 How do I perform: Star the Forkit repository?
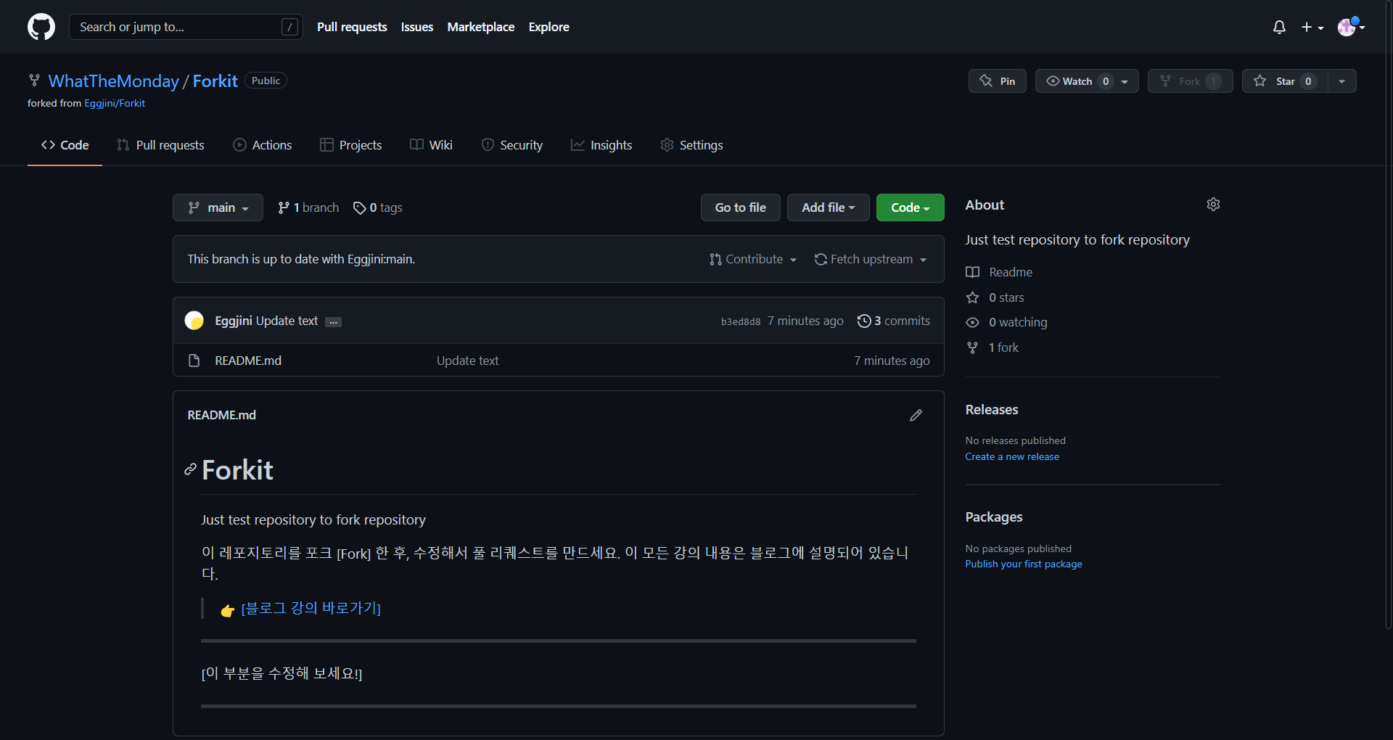(x=1285, y=81)
